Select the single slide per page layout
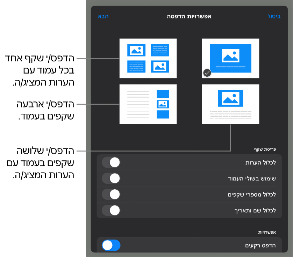Image resolution: width=293 pixels, height=257 pixels. [x=230, y=58]
